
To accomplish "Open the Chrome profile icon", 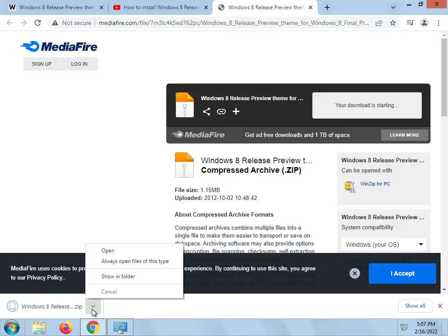I will click(x=424, y=23).
